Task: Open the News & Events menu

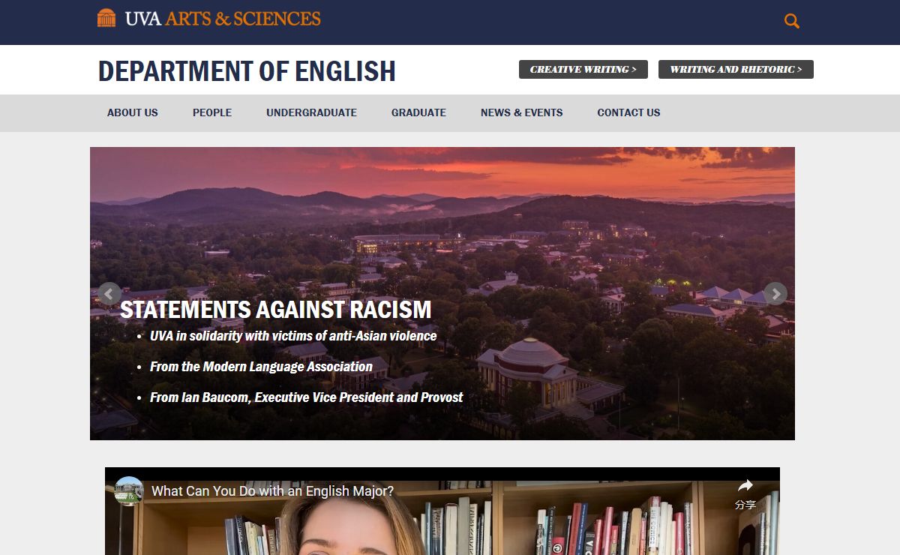Action: (x=521, y=112)
